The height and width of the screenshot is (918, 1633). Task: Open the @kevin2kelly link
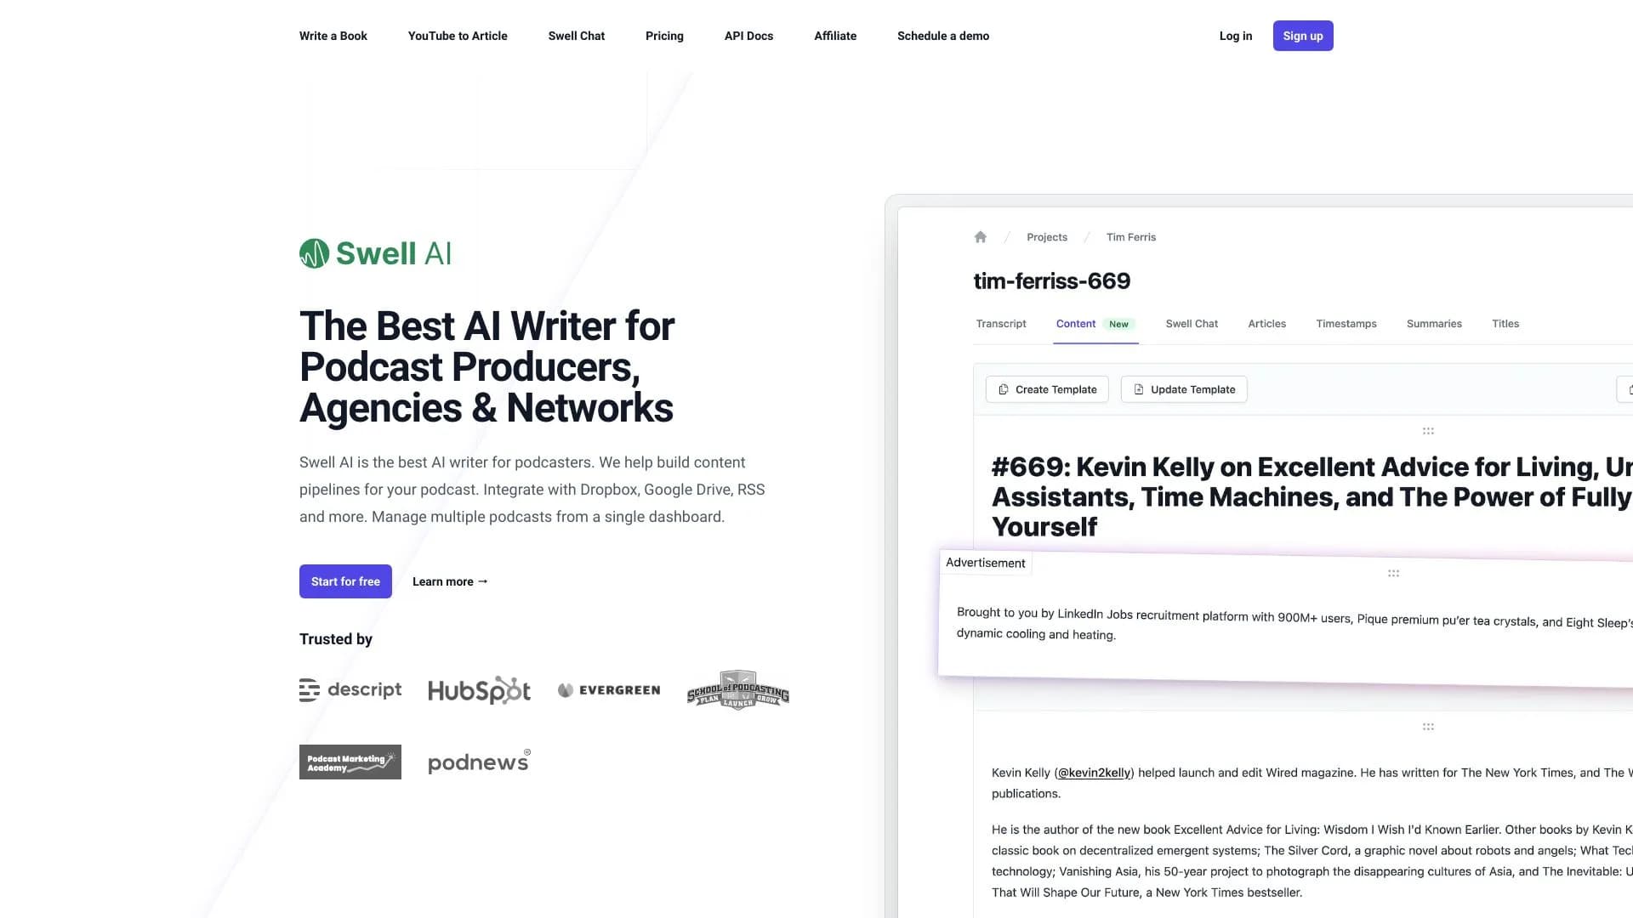click(1094, 773)
